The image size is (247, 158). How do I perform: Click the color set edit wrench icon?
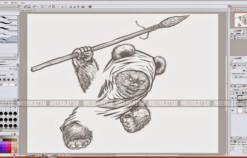click(x=15, y=134)
